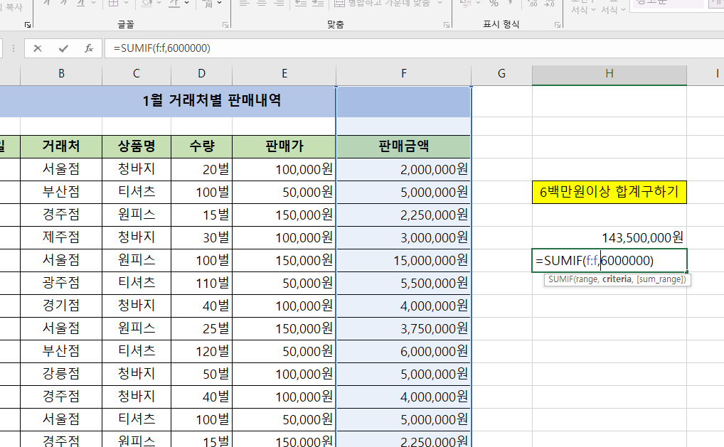Select quantity cell '30벌'

[201, 237]
